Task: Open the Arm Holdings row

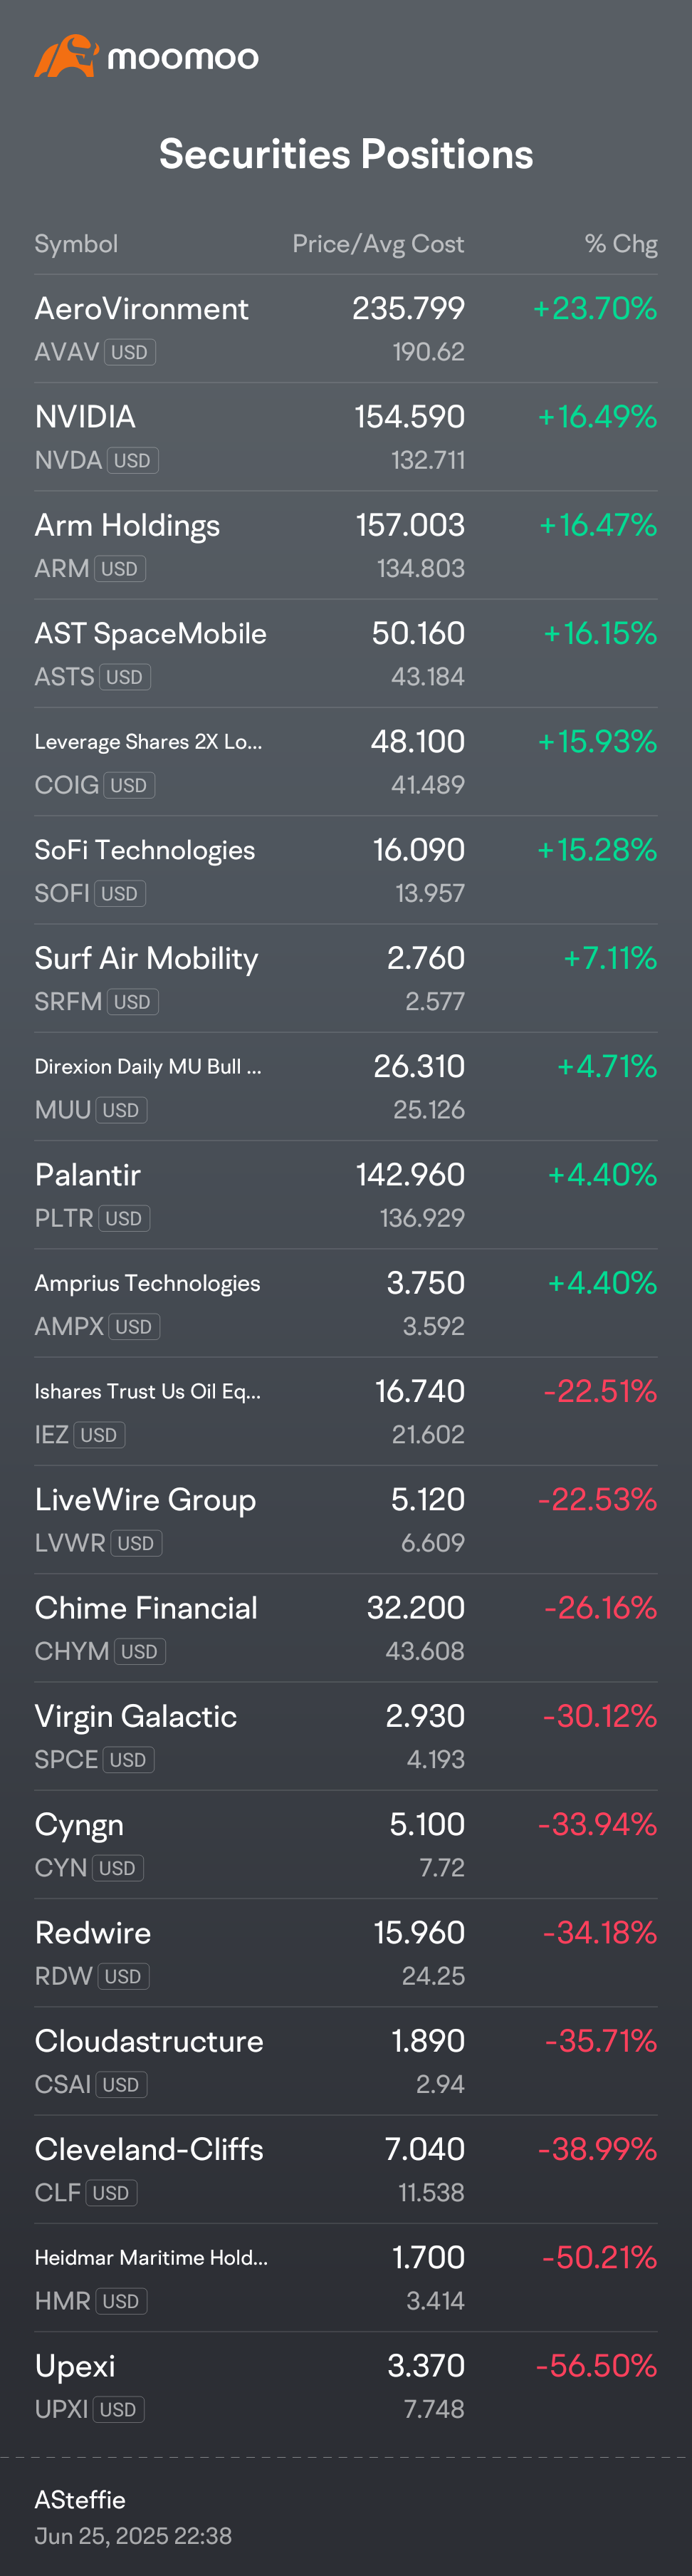Action: click(346, 545)
